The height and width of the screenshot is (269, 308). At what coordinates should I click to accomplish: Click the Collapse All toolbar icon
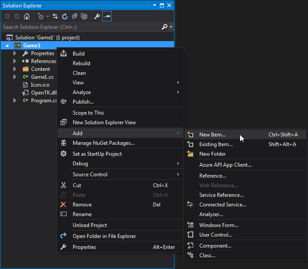pos(74,16)
